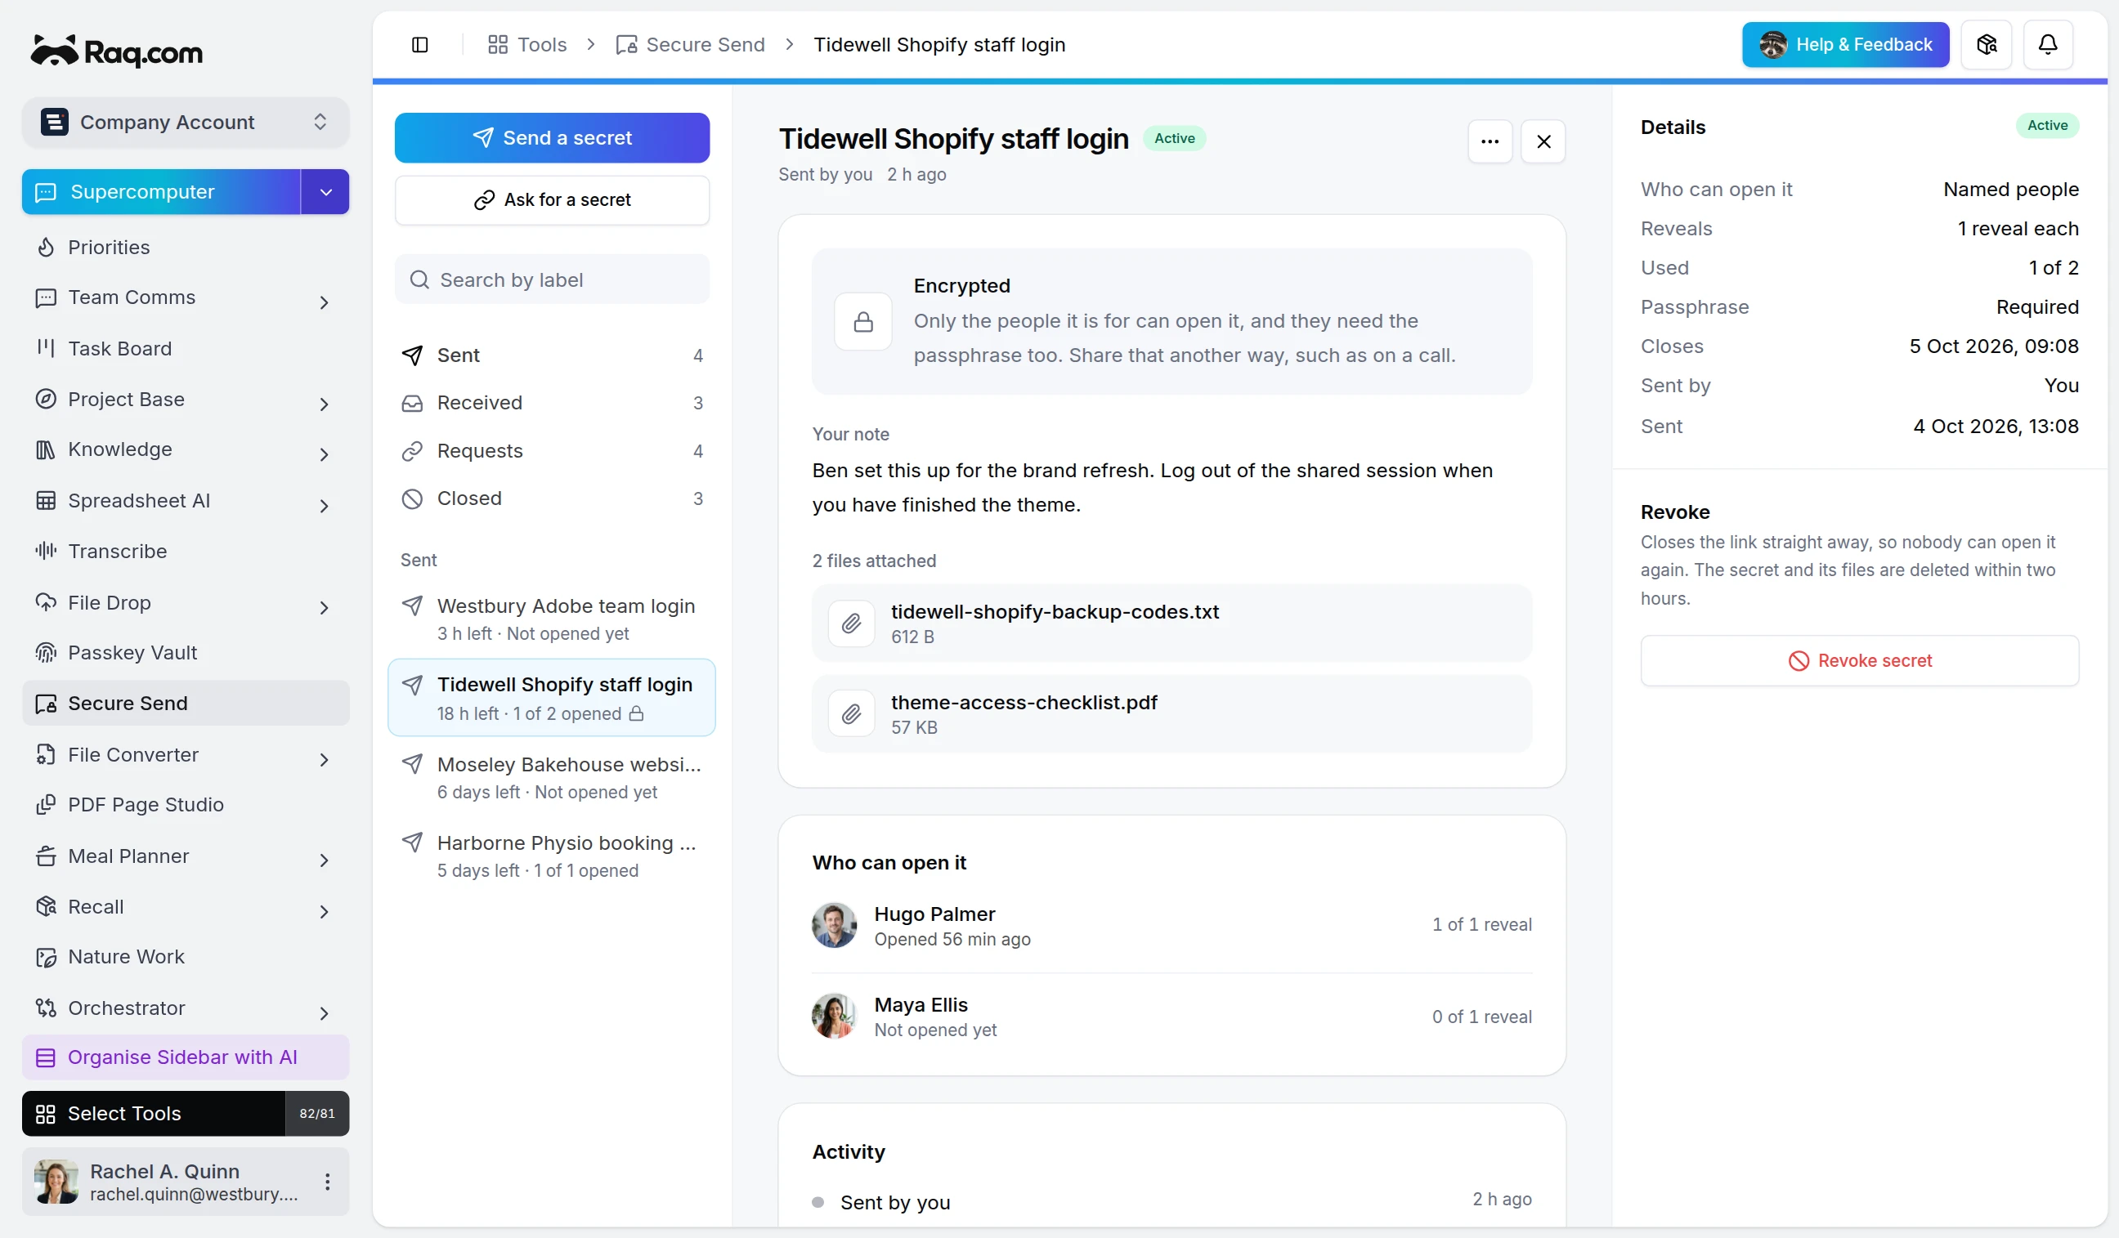This screenshot has height=1238, width=2119.
Task: Open Harborne Physio booking secret
Action: [x=553, y=856]
